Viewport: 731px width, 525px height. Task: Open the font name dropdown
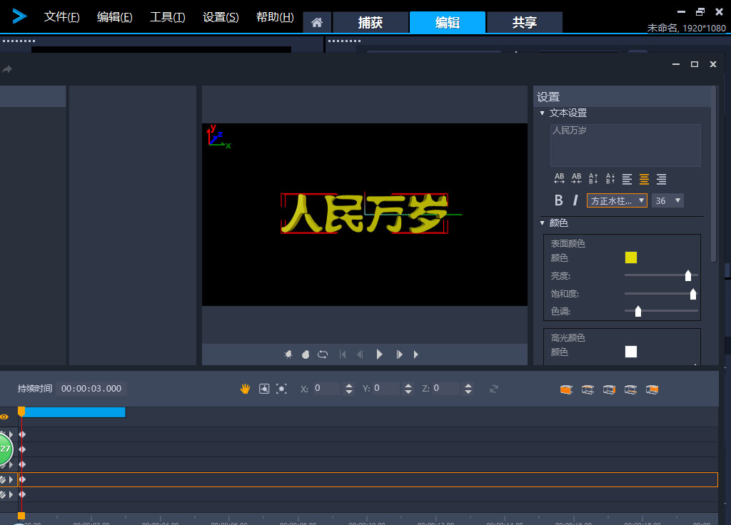click(x=617, y=200)
